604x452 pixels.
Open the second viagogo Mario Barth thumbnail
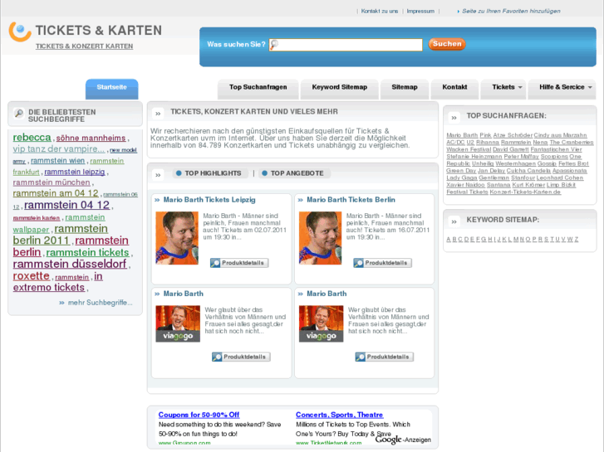click(321, 323)
